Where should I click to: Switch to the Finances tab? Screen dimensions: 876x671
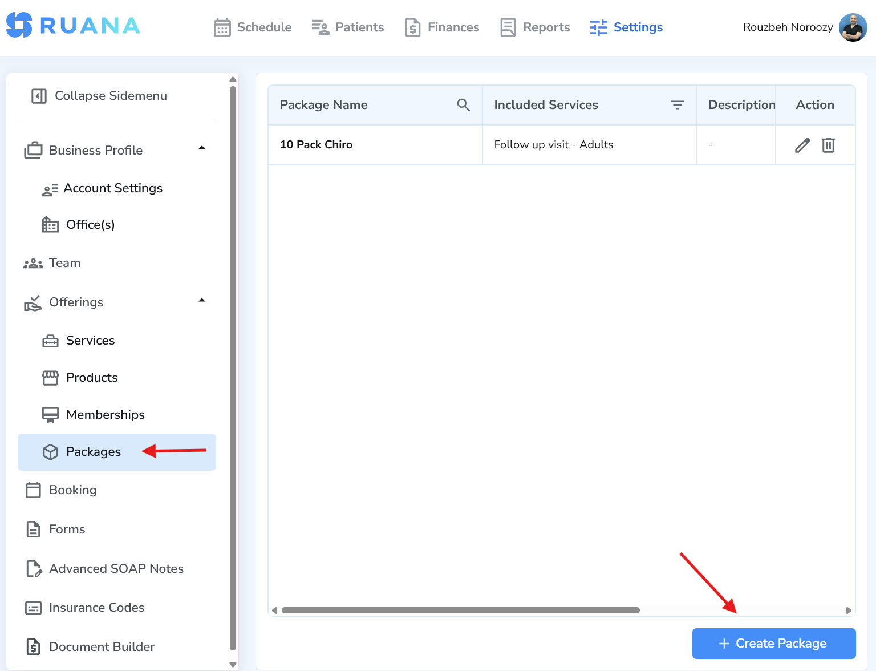[442, 27]
